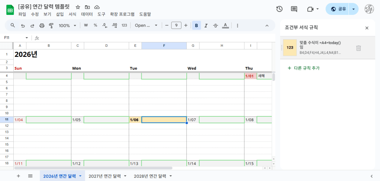This screenshot has width=380, height=181.
Task: Select the paint format tool
Action: (51, 26)
